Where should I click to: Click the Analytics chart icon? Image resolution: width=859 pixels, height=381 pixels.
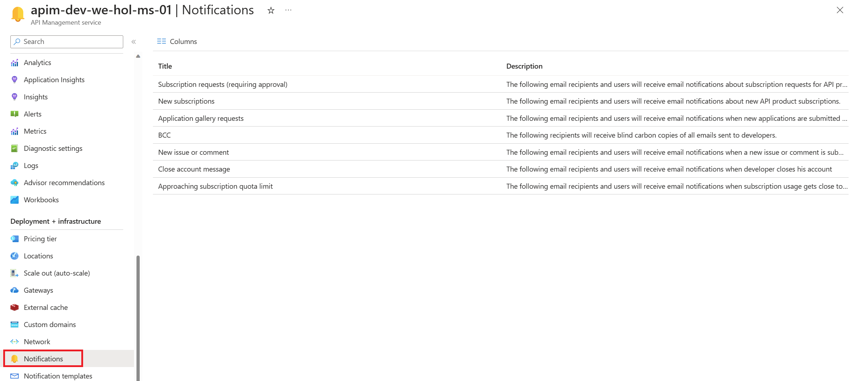(14, 63)
